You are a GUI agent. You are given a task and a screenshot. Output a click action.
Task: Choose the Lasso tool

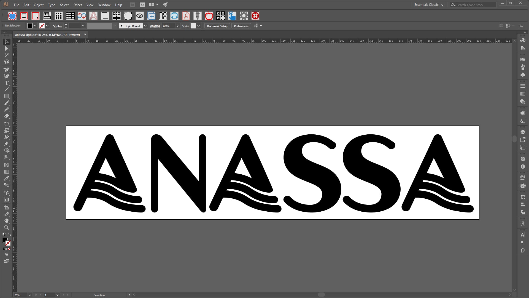7,62
